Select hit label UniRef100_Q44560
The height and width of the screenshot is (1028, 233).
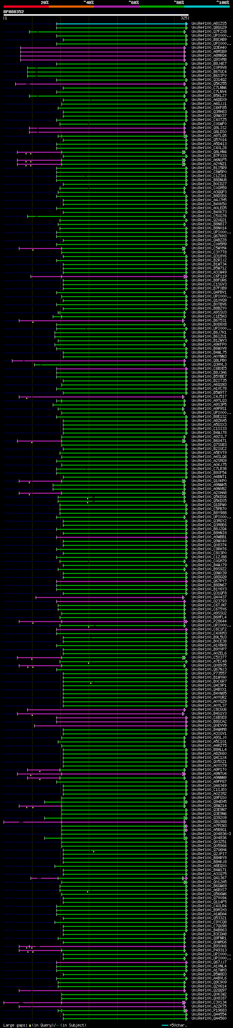point(209,1018)
